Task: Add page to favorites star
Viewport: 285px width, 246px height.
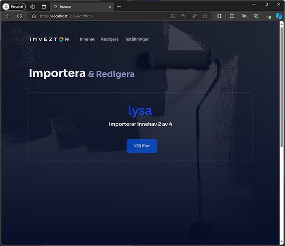Action: [x=205, y=16]
